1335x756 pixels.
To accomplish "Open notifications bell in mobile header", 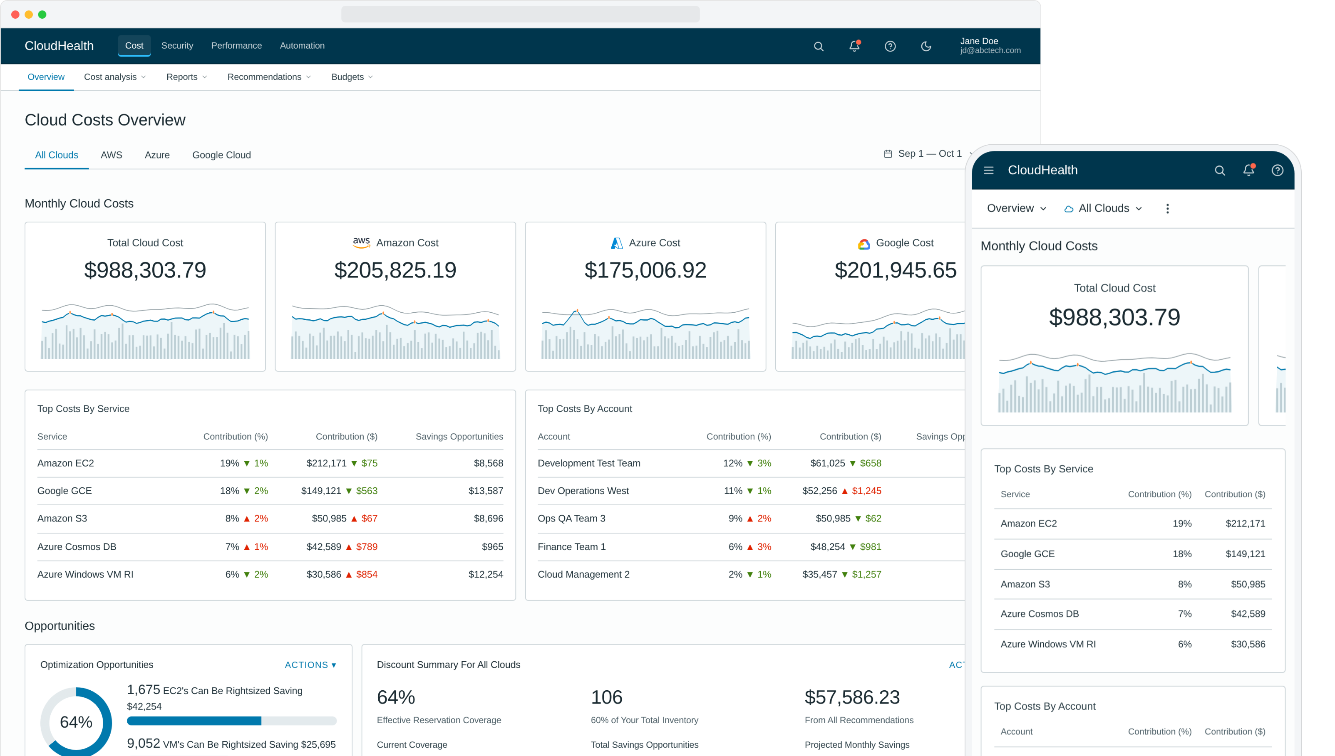I will coord(1249,170).
